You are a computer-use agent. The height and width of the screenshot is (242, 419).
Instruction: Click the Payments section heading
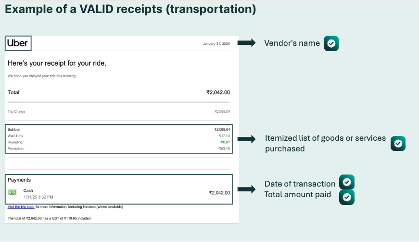pyautogui.click(x=19, y=180)
